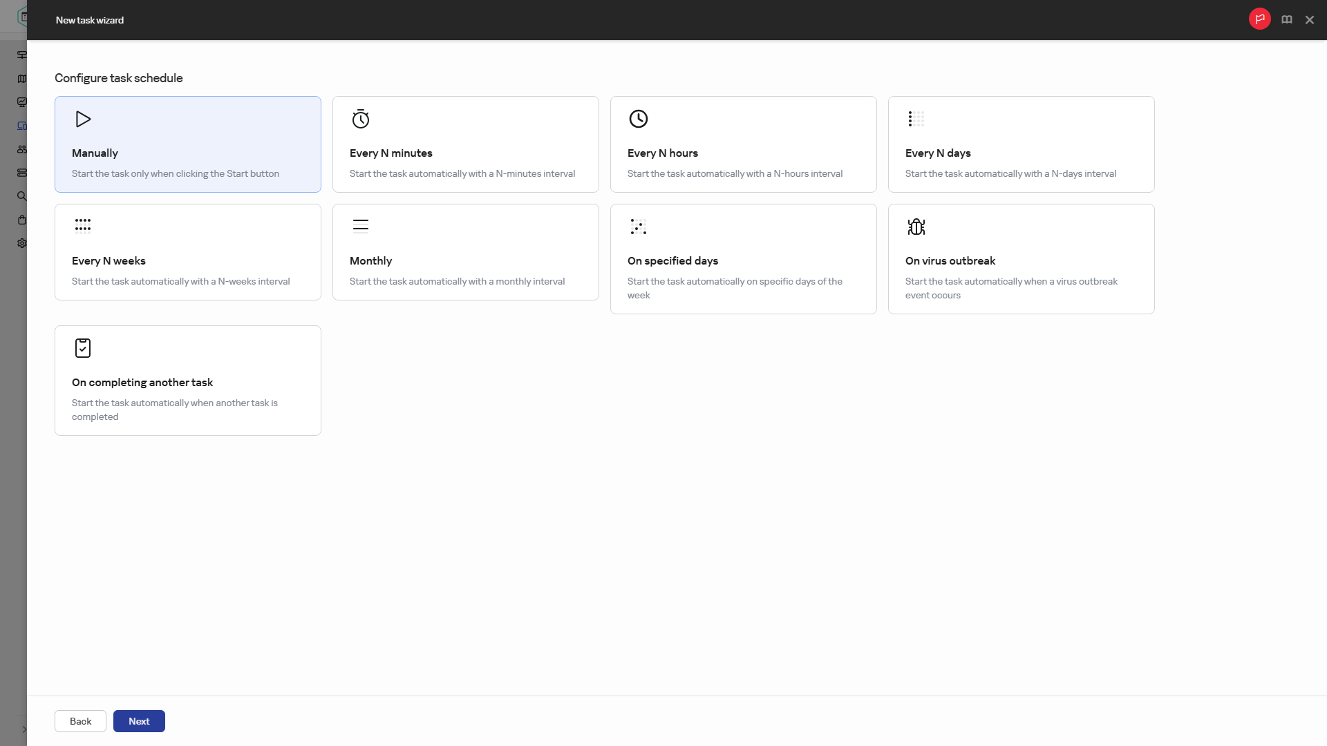Select the Every N days dotted icon

tap(916, 119)
